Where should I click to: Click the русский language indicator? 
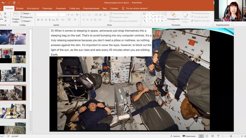(15, 136)
